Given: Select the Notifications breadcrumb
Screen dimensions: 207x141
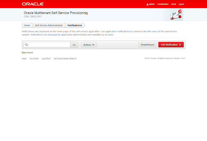Looking at the screenshot, I should (75, 25).
